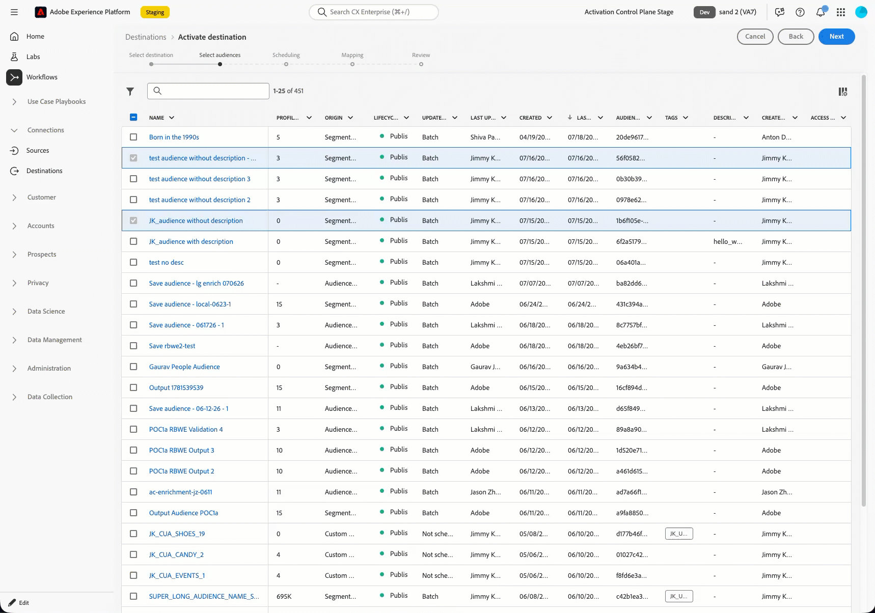Check the test no desc row
Viewport: 875px width, 613px height.
(x=133, y=262)
